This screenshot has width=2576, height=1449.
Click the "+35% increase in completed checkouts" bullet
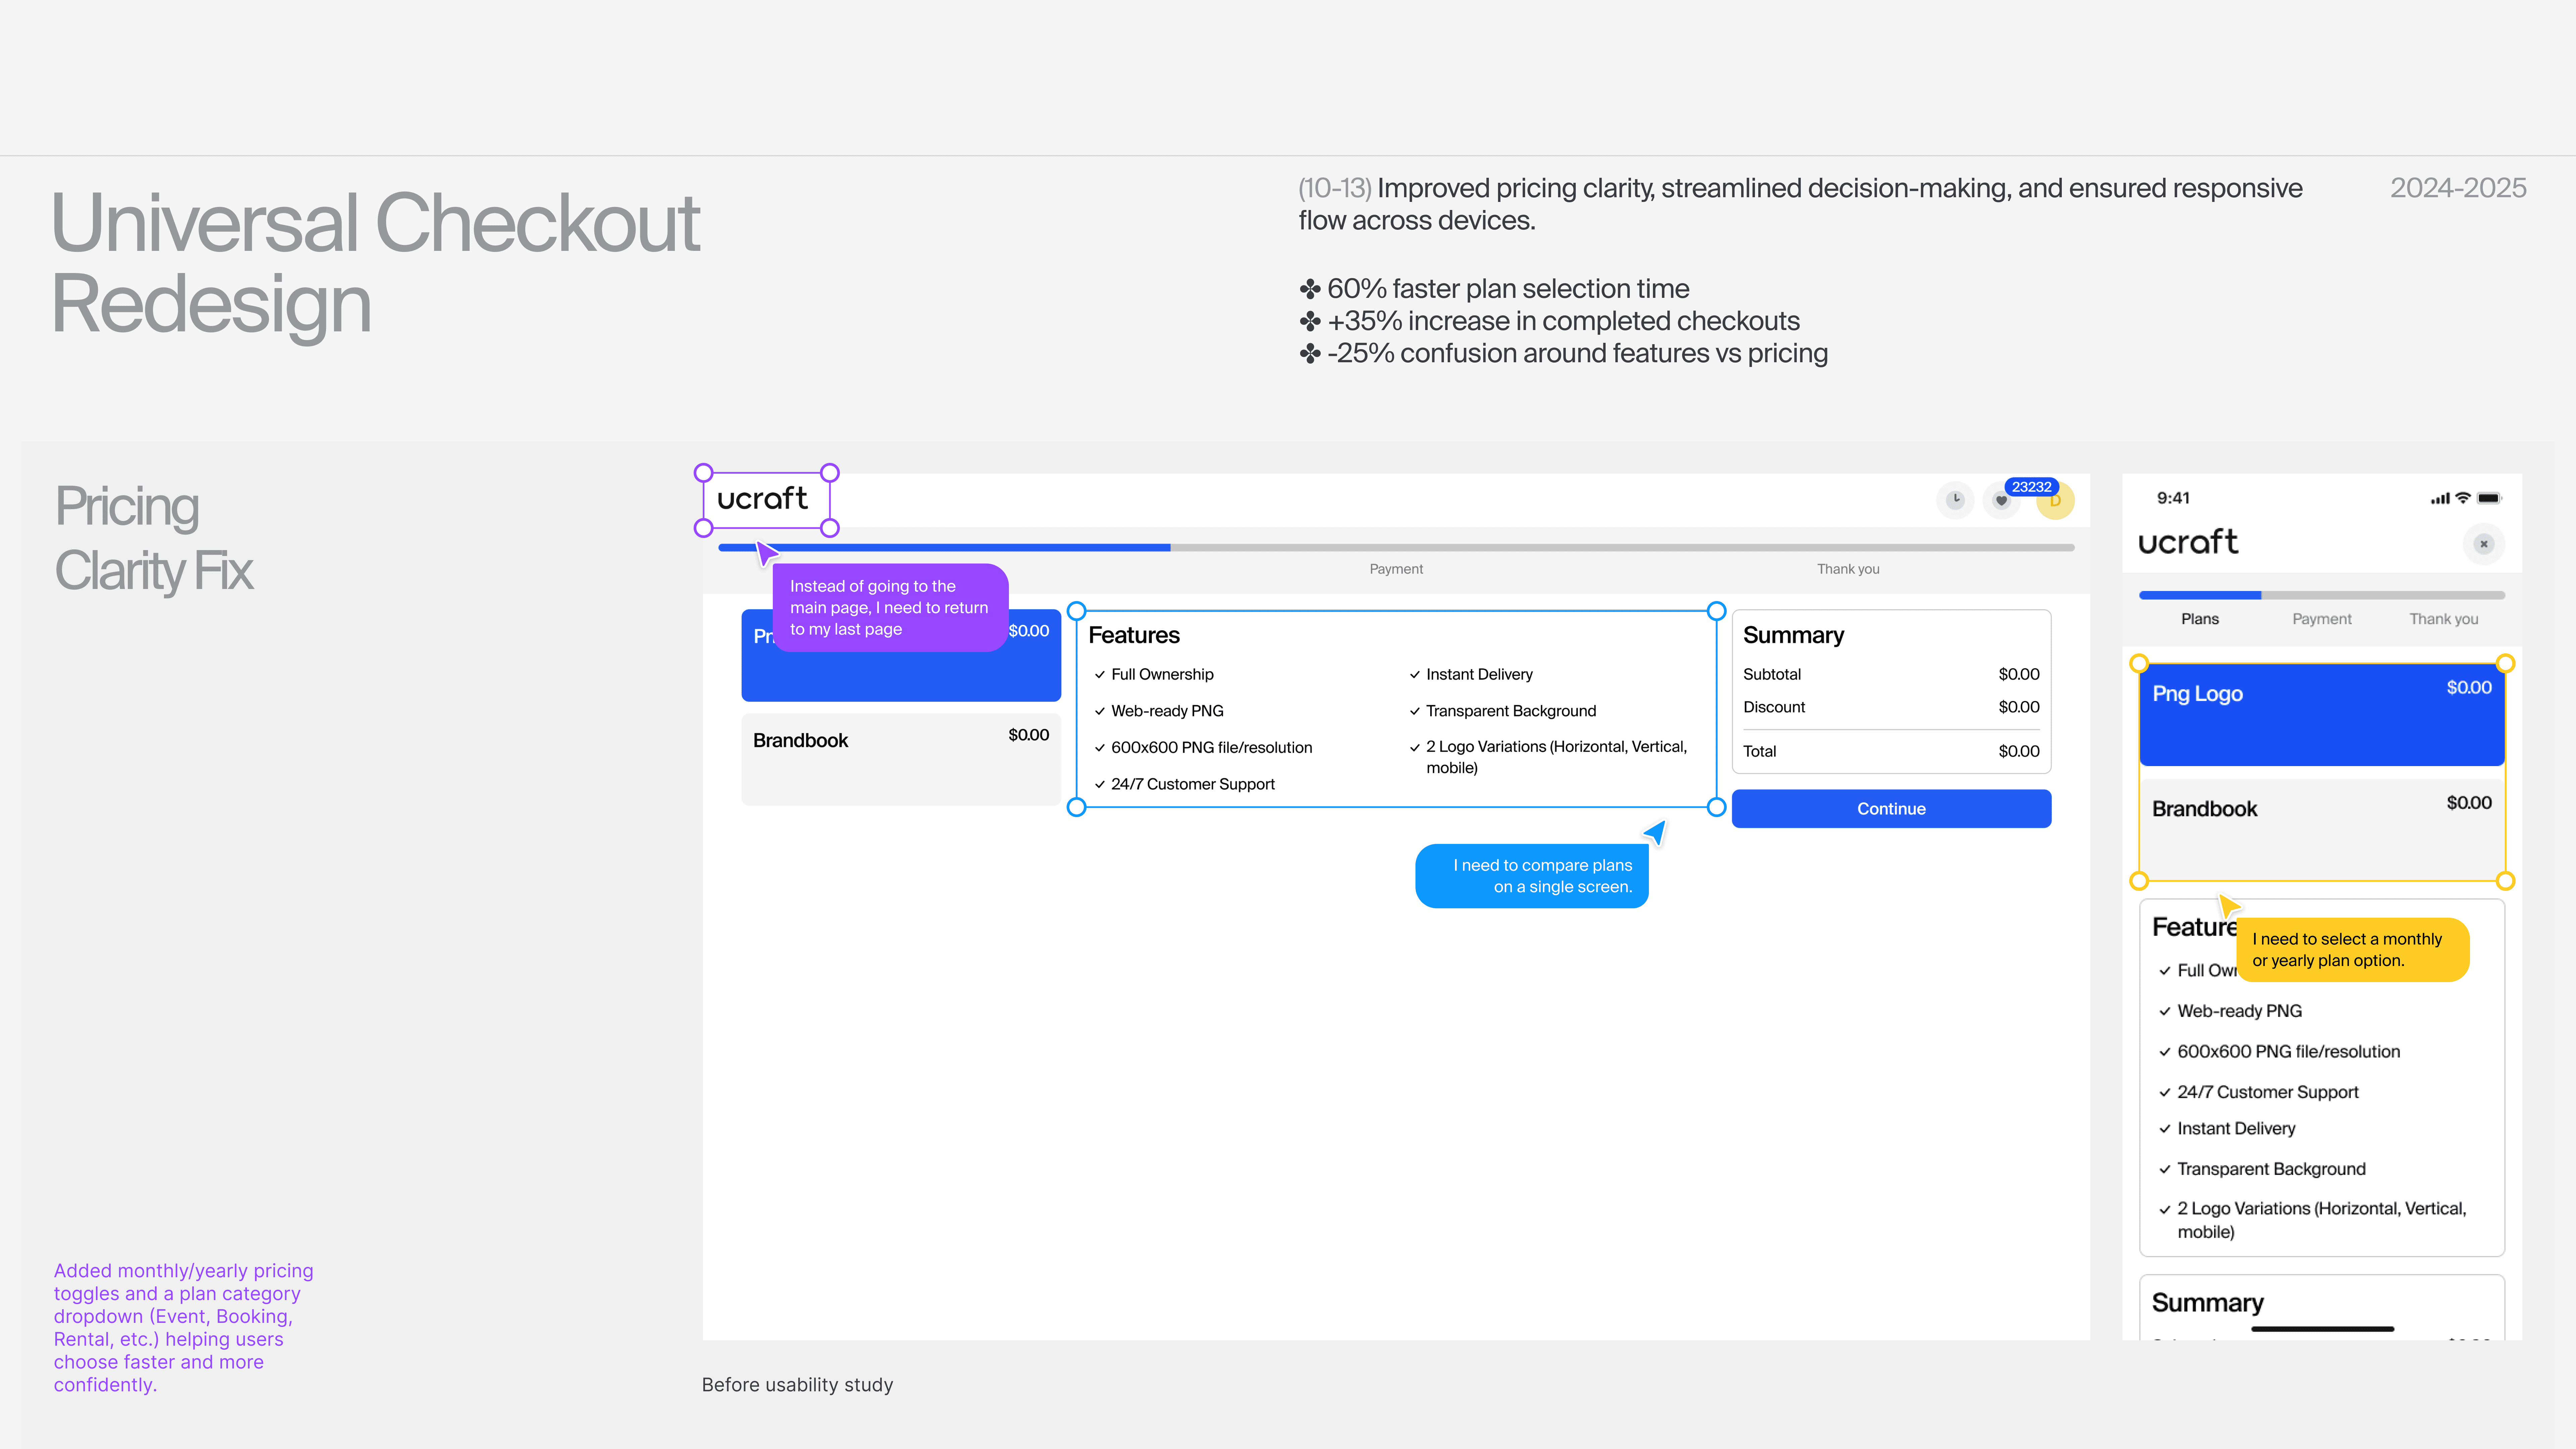coord(1549,321)
